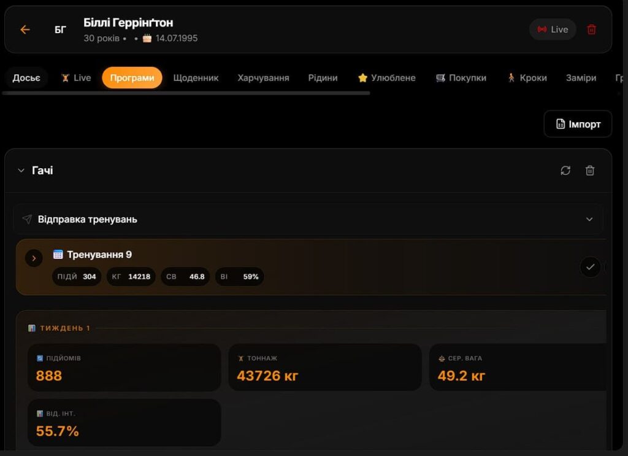
Task: Click the Від. інт. chart icon
Action: click(40, 414)
